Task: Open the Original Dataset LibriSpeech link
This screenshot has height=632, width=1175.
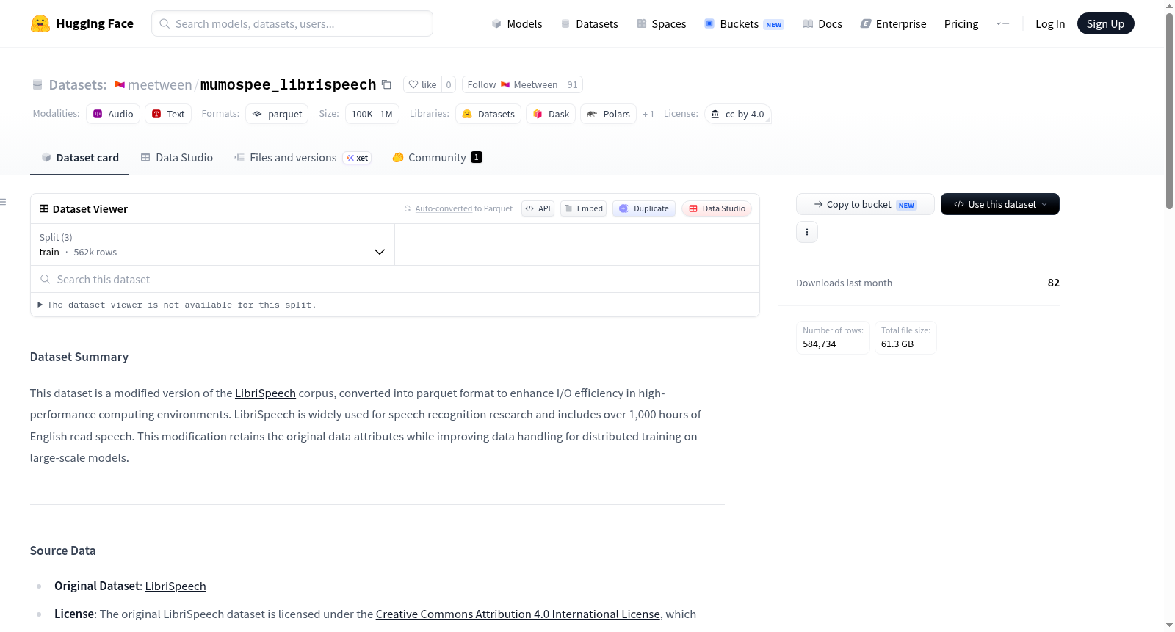Action: tap(176, 586)
